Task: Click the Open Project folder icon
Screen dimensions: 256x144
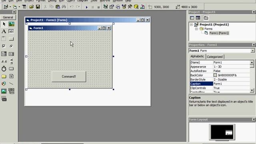Action: (32, 7)
